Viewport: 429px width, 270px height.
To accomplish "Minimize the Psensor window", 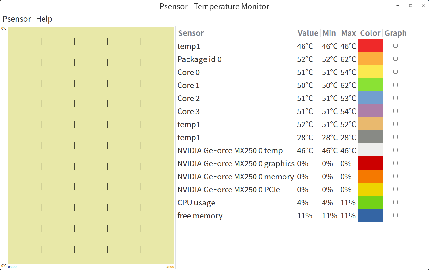I will (x=398, y=6).
